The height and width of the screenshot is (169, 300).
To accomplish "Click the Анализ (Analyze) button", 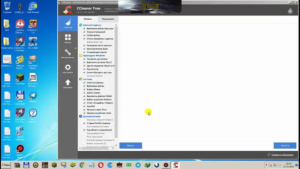I will coord(131,146).
